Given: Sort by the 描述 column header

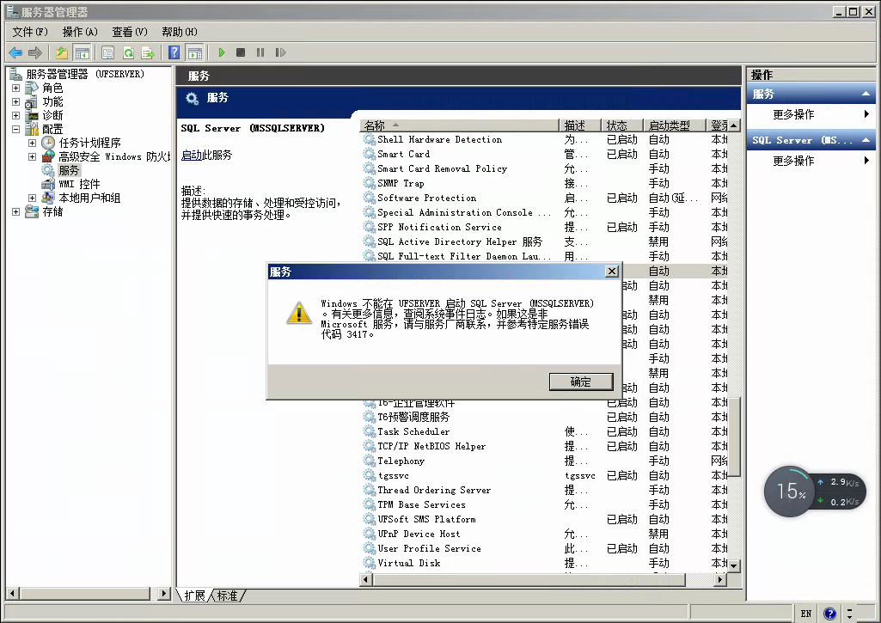Looking at the screenshot, I should (x=581, y=125).
